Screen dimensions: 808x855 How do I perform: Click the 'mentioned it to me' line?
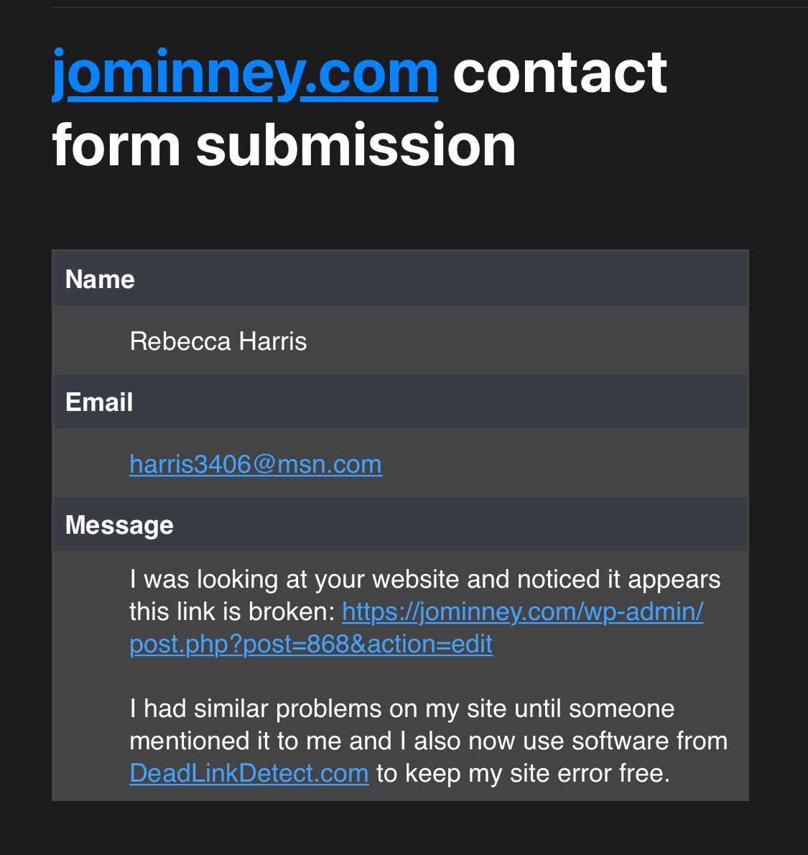point(429,741)
